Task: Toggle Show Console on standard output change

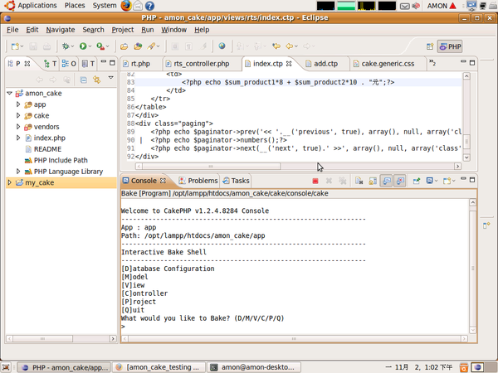Action: click(x=387, y=181)
